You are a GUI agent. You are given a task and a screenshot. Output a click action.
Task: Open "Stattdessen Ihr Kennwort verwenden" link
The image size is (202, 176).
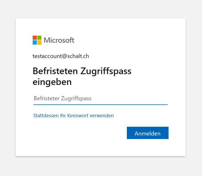click(x=73, y=116)
